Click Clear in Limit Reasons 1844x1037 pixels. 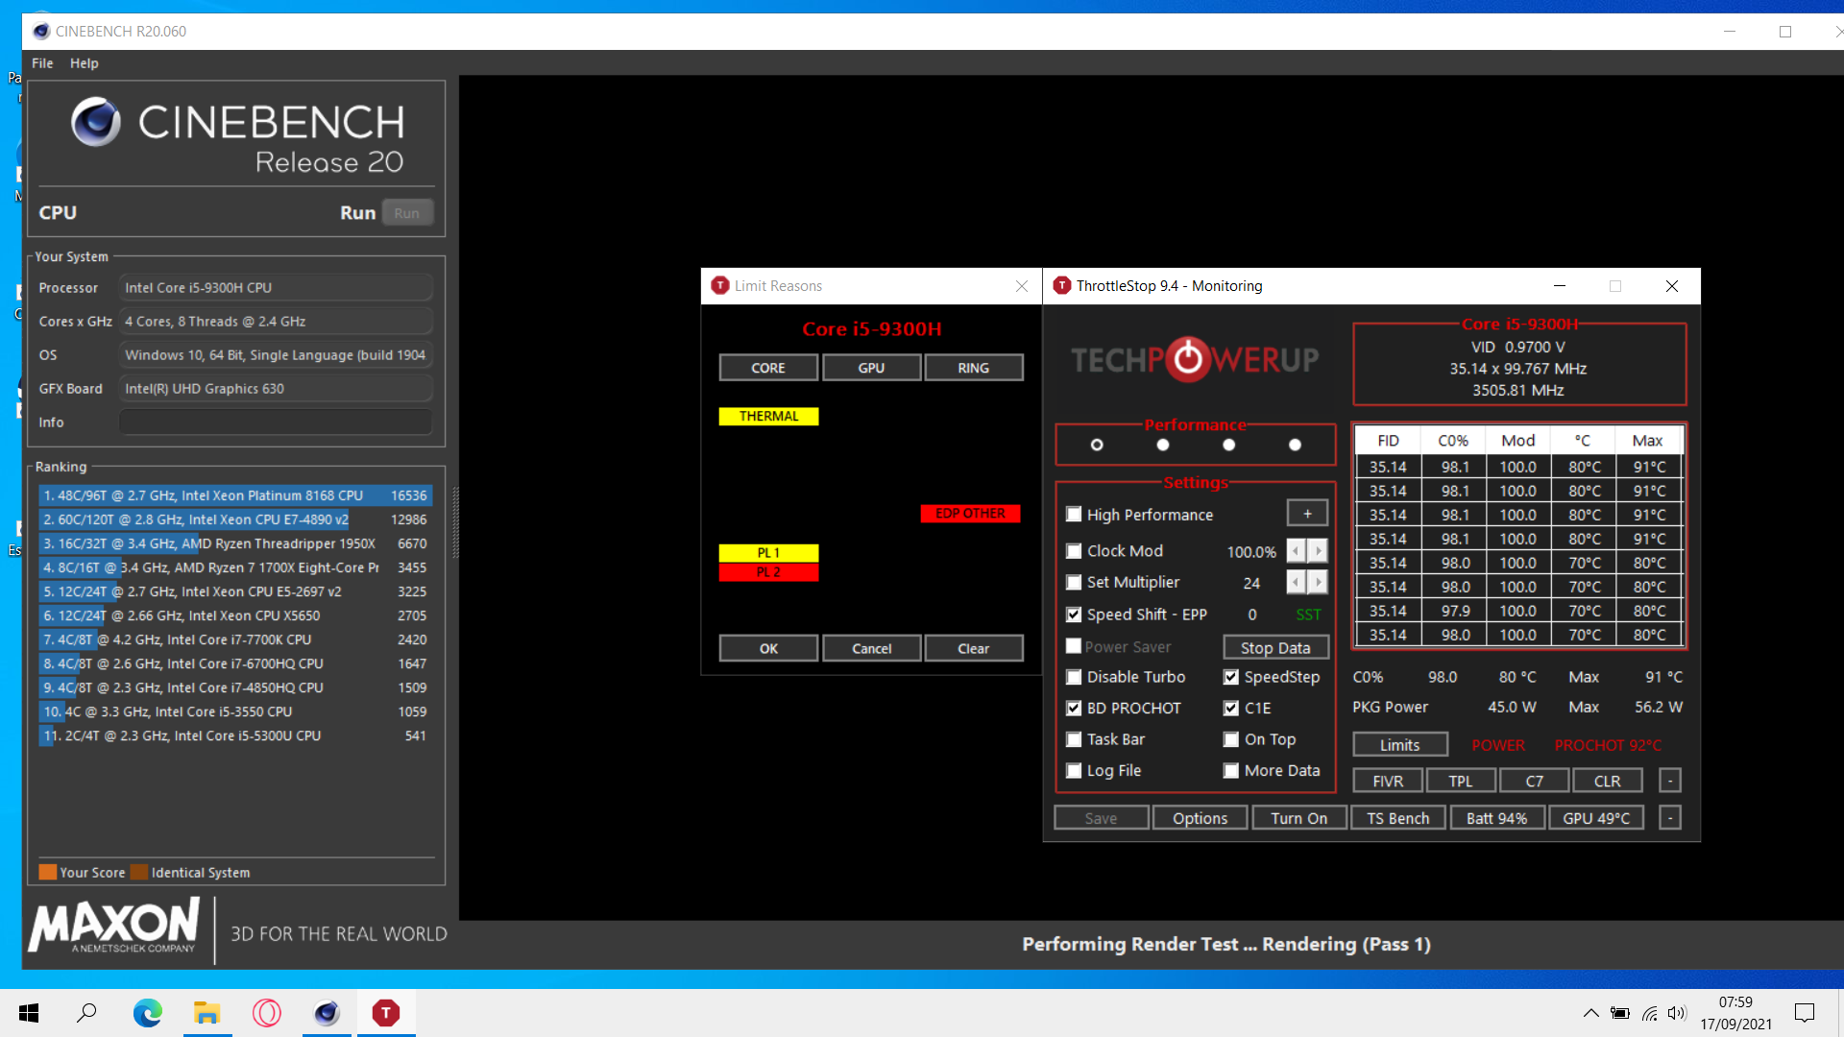pos(973,648)
